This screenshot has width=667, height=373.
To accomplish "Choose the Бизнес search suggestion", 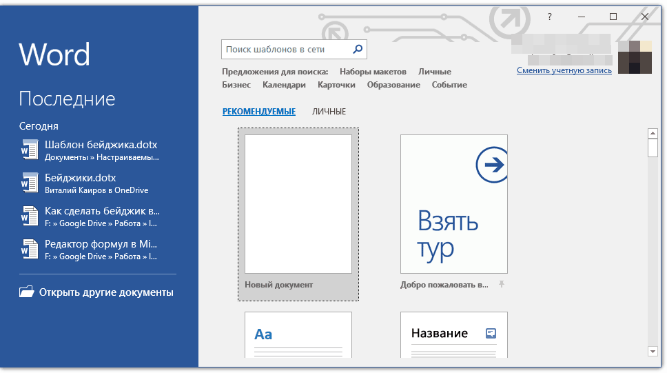I will coord(236,85).
